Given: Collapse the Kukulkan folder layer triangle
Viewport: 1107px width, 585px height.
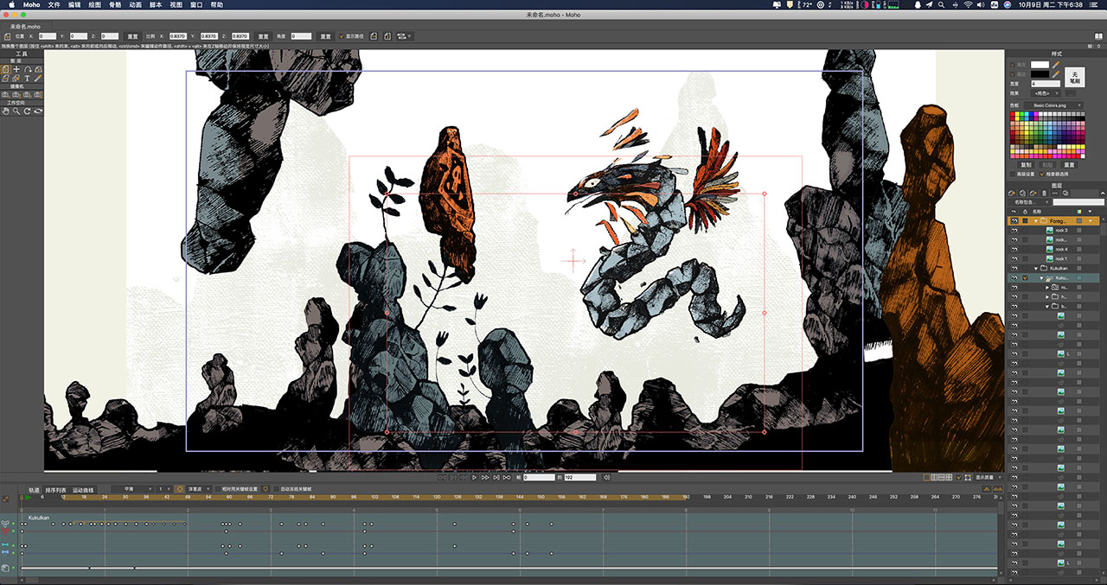Looking at the screenshot, I should click(x=1036, y=268).
